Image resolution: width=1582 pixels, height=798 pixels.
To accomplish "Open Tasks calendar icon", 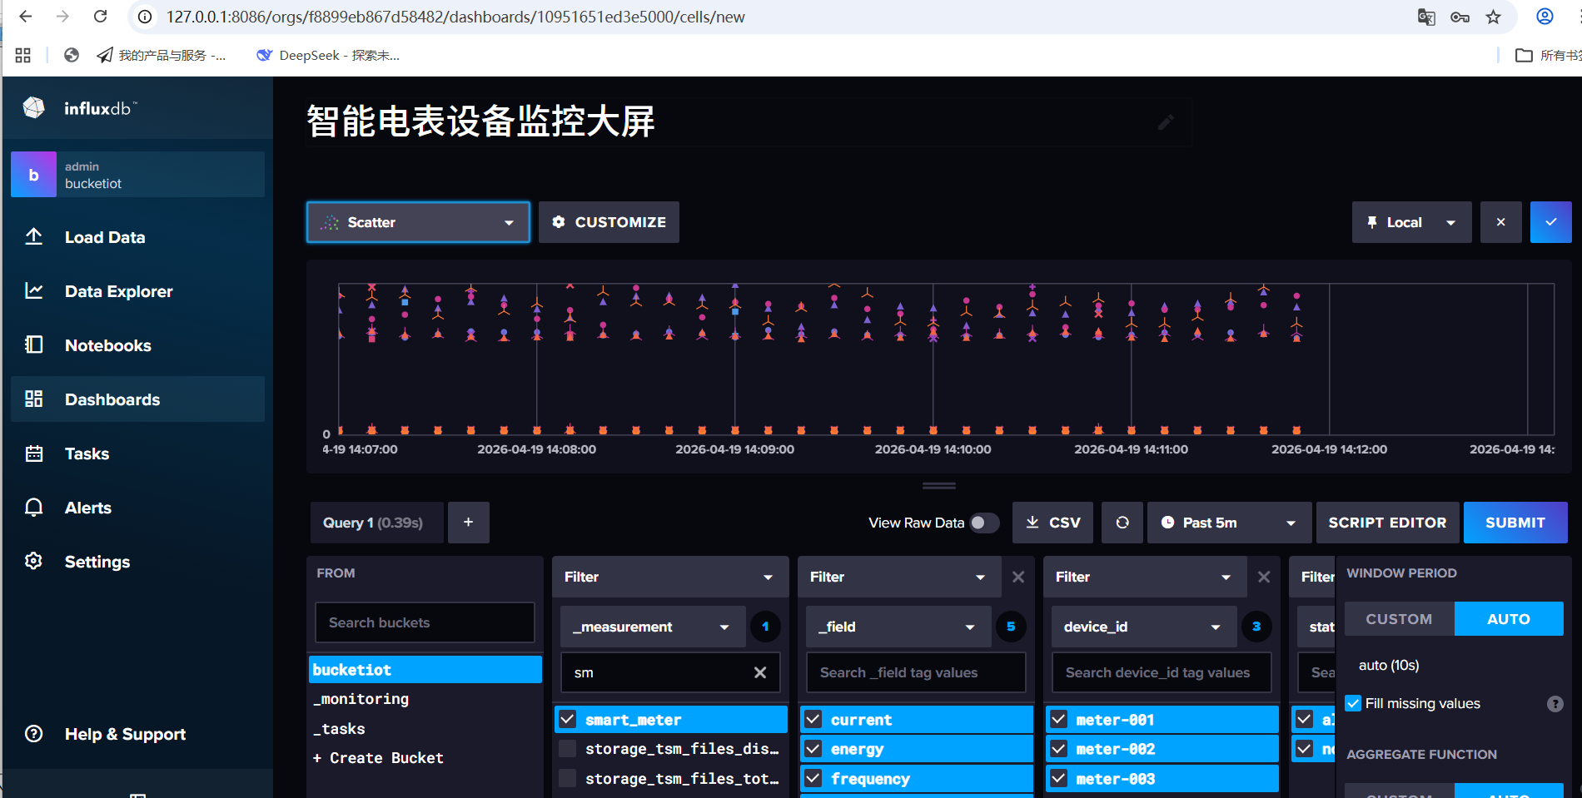I will [x=34, y=454].
